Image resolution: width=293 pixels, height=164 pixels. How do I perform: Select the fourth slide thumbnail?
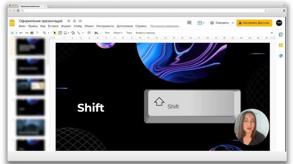point(31,108)
